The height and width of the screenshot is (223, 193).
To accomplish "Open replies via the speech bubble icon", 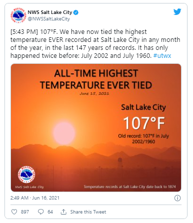I will (41, 212).
